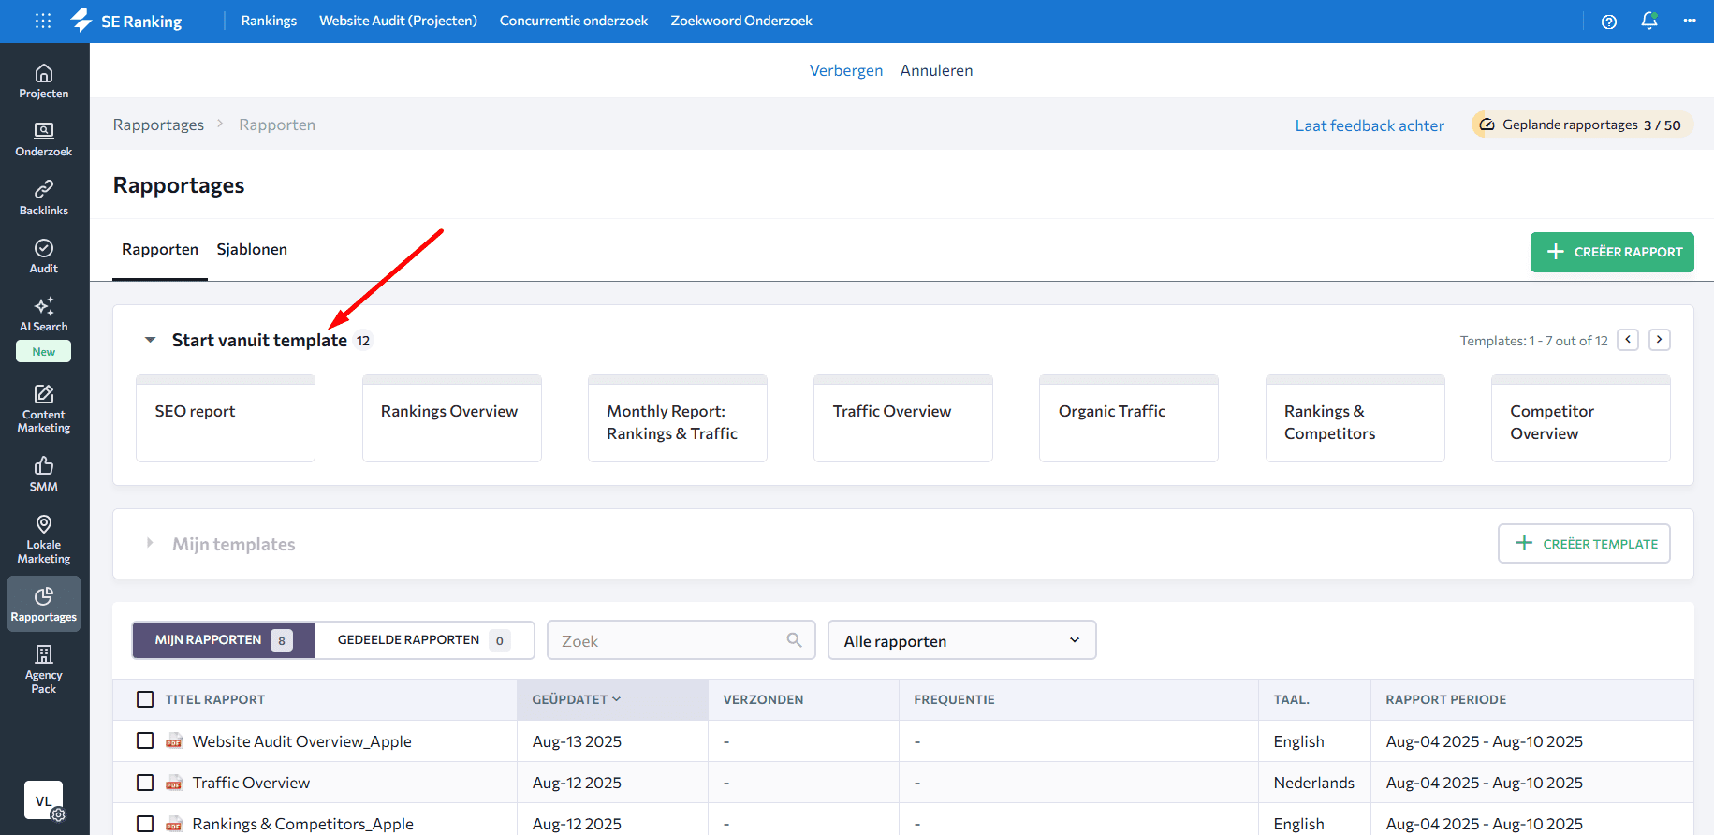Click the Verbergen link
This screenshot has height=835, width=1714.
[x=846, y=70]
